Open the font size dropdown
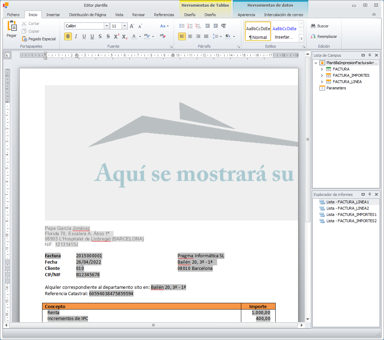 pyautogui.click(x=124, y=26)
